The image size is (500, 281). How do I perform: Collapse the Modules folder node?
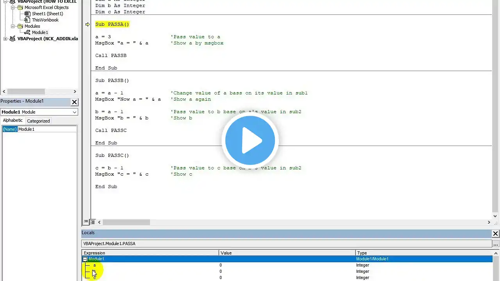point(13,26)
